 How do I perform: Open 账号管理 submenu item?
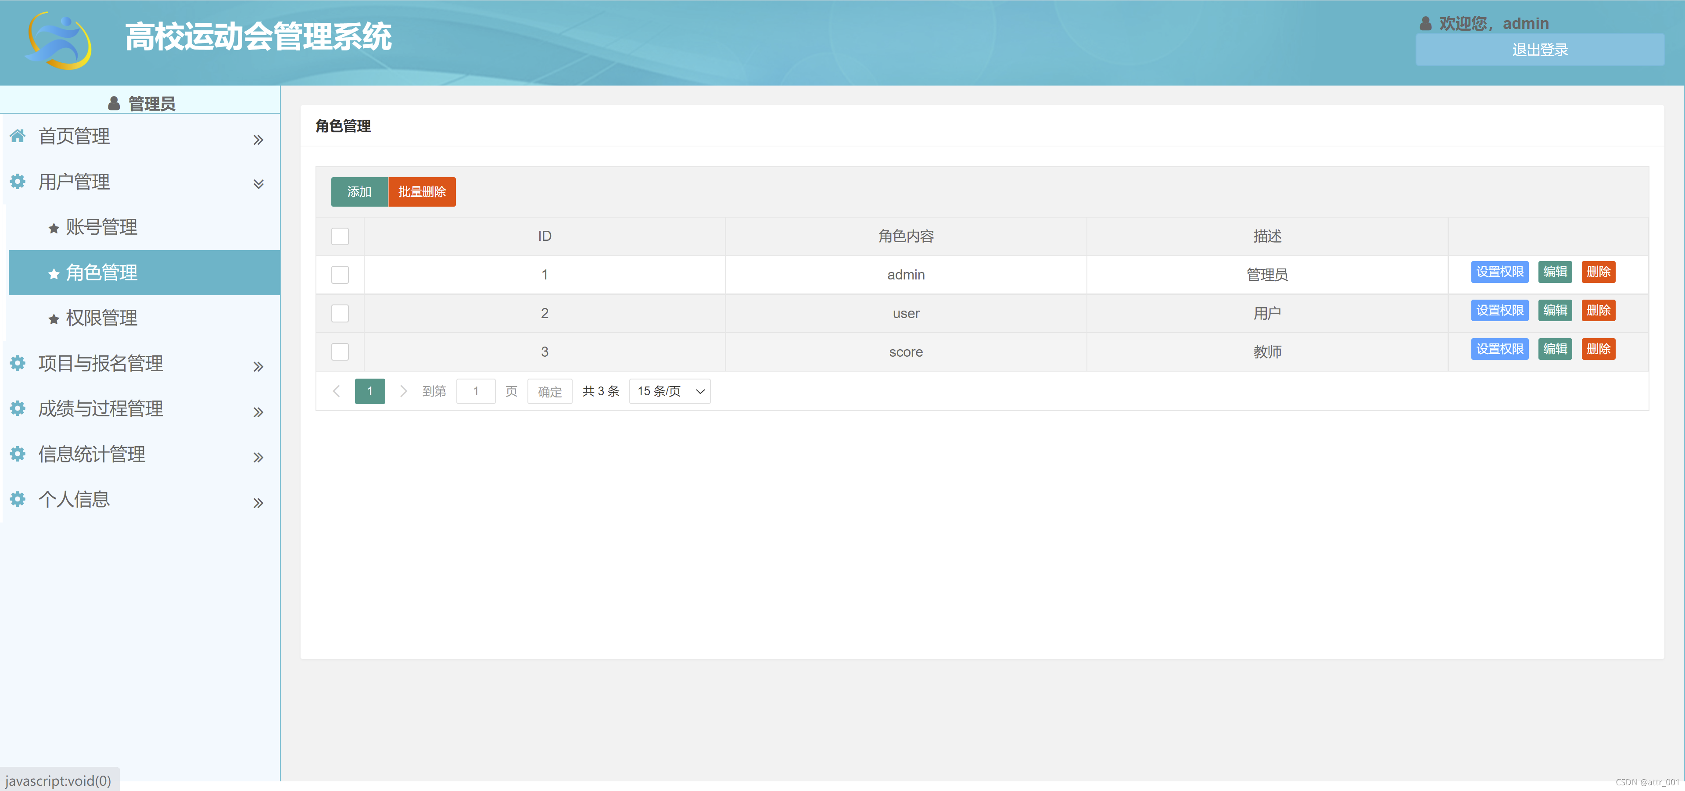101,227
